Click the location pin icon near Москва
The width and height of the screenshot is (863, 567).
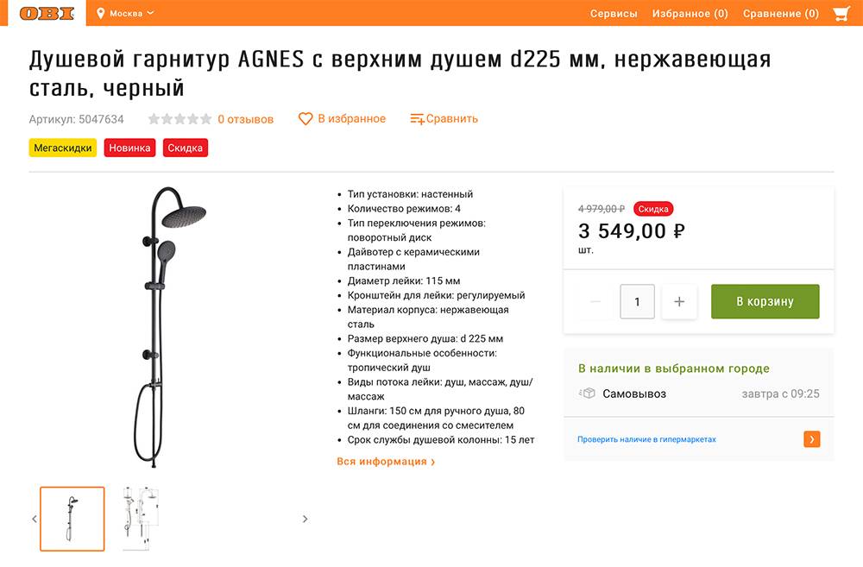[100, 13]
